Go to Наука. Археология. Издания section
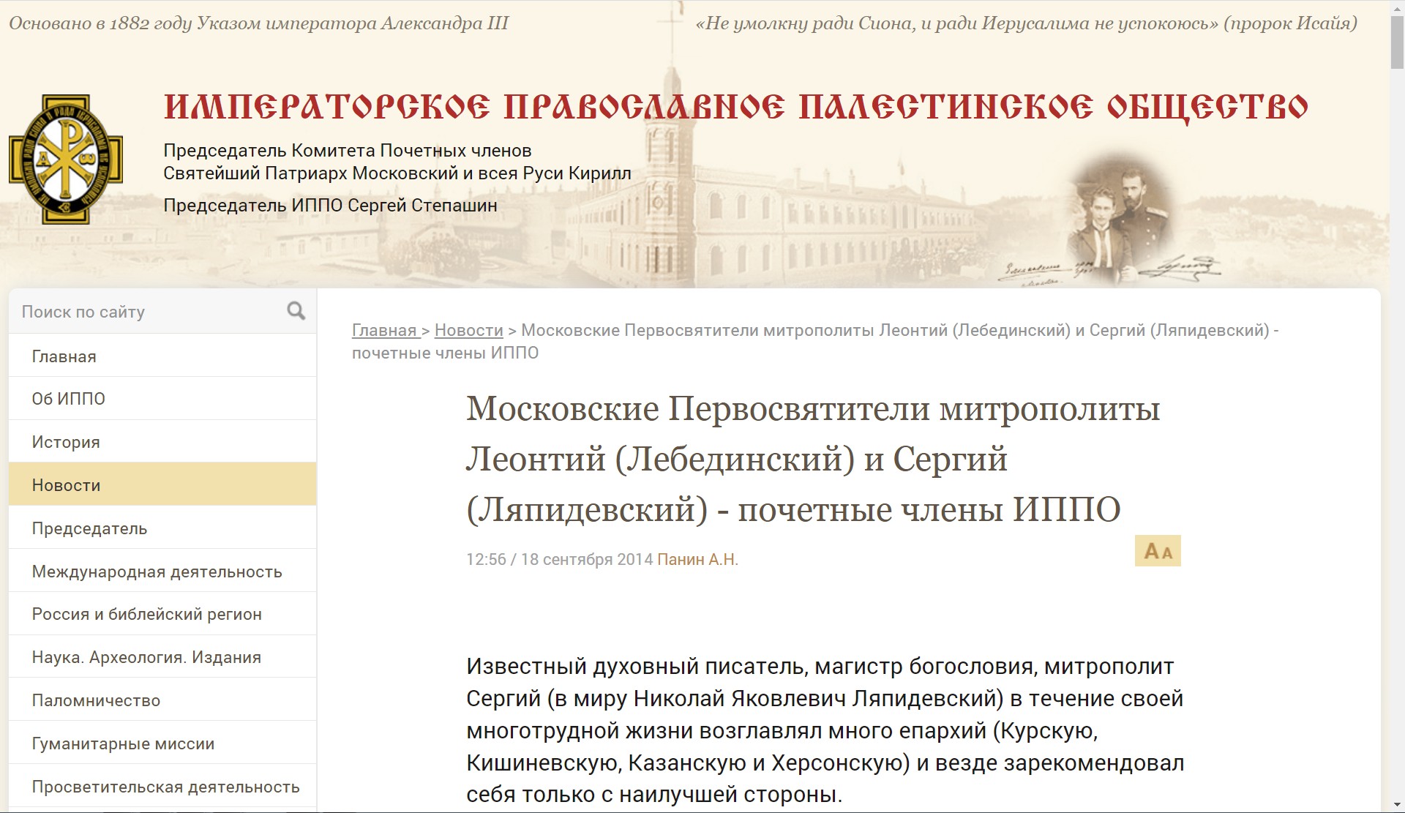Screen dimensions: 1405x813 pyautogui.click(x=162, y=657)
